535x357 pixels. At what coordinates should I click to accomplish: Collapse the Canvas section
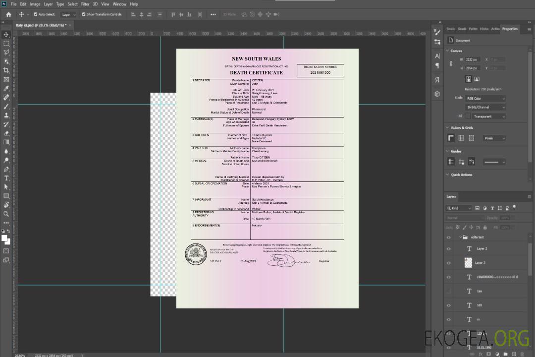[448, 51]
